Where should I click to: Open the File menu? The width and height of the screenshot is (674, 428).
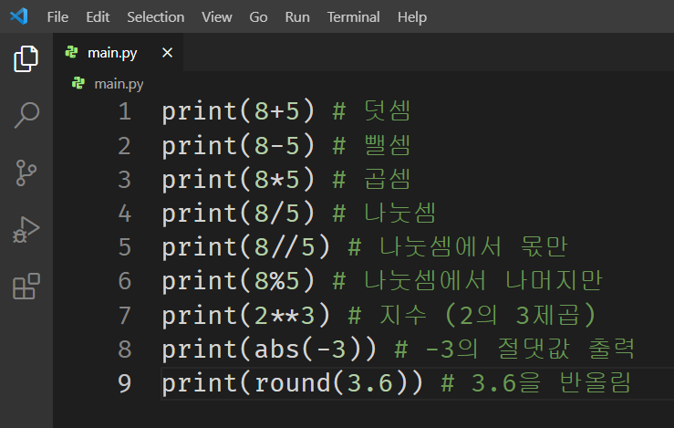57,16
